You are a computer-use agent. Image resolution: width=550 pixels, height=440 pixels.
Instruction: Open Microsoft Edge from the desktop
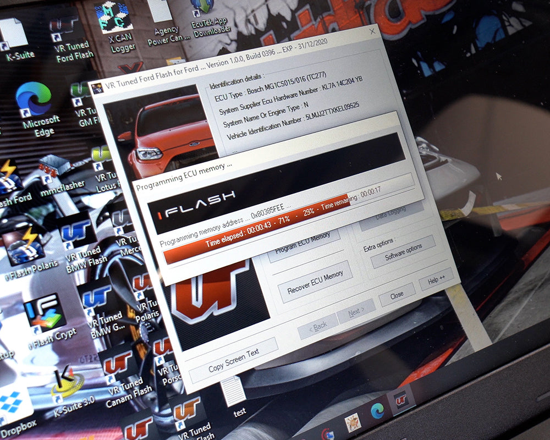(x=37, y=109)
